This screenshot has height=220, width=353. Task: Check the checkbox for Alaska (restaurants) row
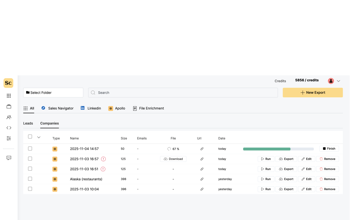click(x=30, y=178)
